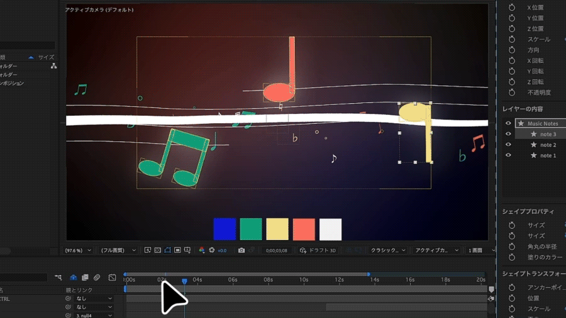This screenshot has height=318, width=566.
Task: Toggle visibility of note 1
Action: pyautogui.click(x=508, y=155)
